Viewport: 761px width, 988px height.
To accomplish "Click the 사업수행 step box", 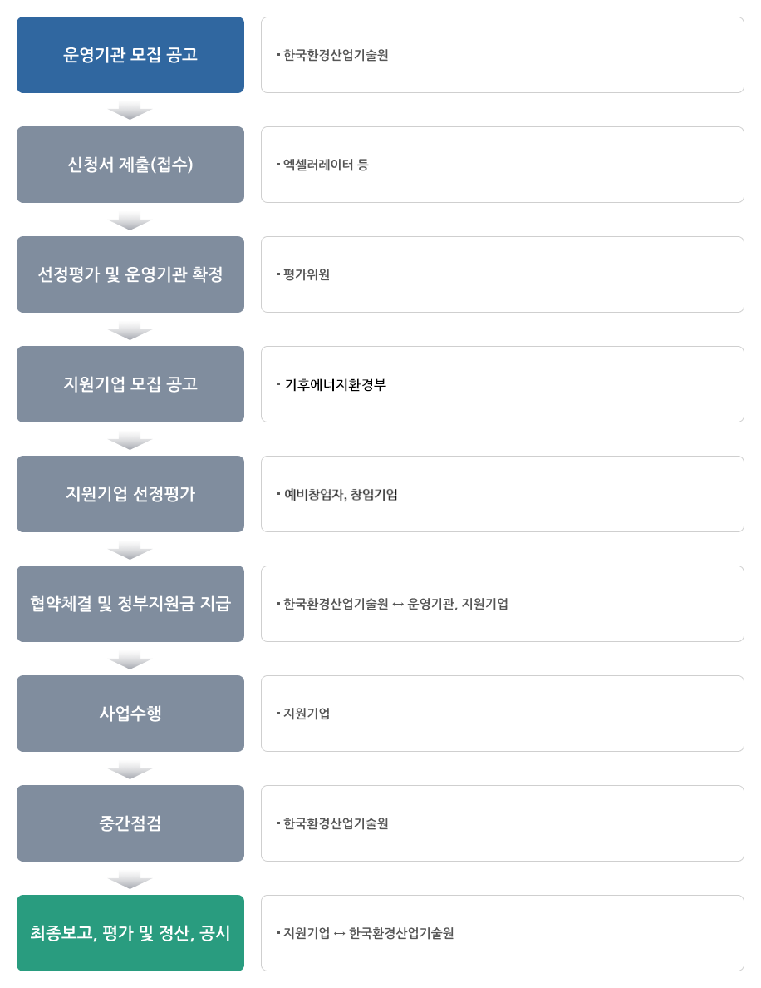I will (x=130, y=714).
